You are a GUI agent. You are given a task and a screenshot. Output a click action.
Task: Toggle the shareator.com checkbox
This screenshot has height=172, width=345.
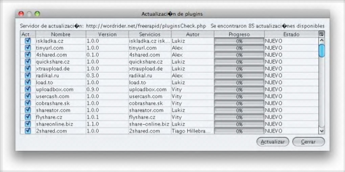point(28,110)
